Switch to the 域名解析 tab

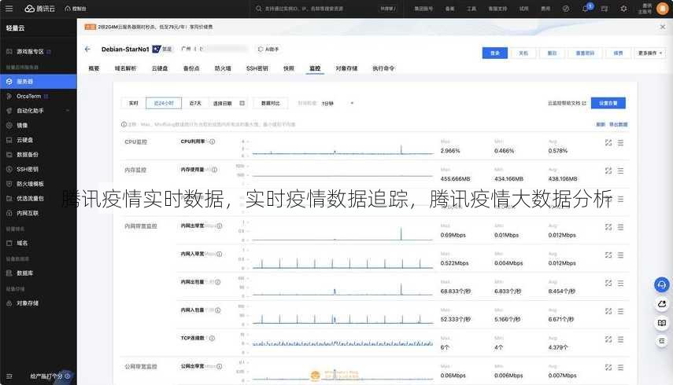[125, 68]
